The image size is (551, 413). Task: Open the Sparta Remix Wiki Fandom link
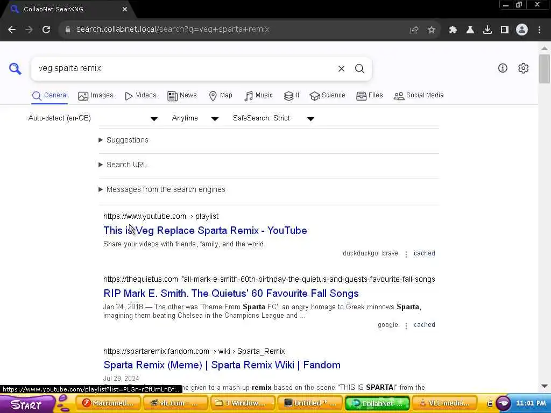click(222, 365)
